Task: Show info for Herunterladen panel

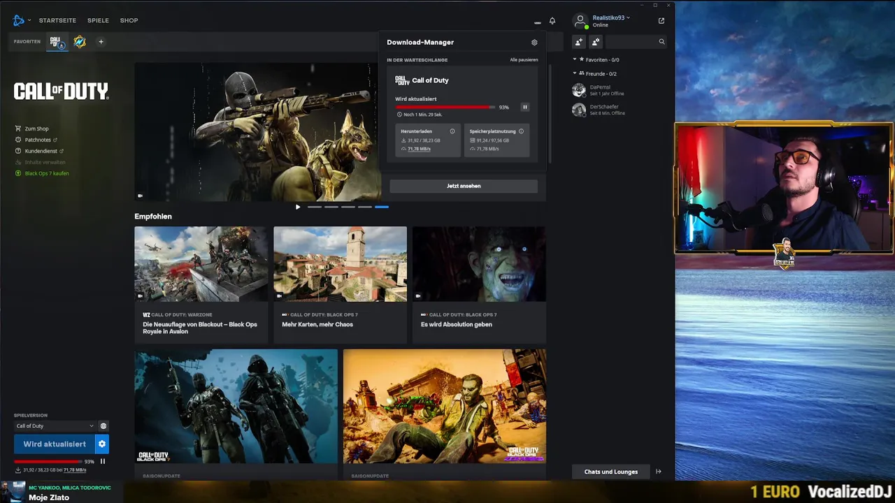Action: [x=452, y=131]
